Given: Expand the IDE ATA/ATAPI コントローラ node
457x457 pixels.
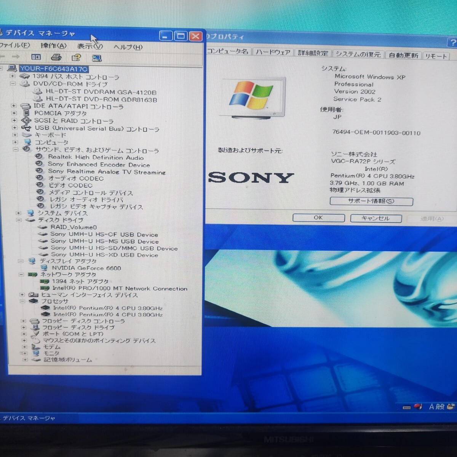Looking at the screenshot, I should pos(14,106).
